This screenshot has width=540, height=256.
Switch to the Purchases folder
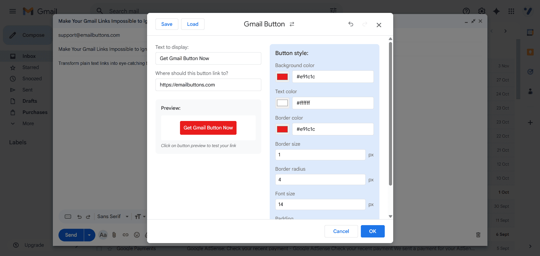click(35, 112)
